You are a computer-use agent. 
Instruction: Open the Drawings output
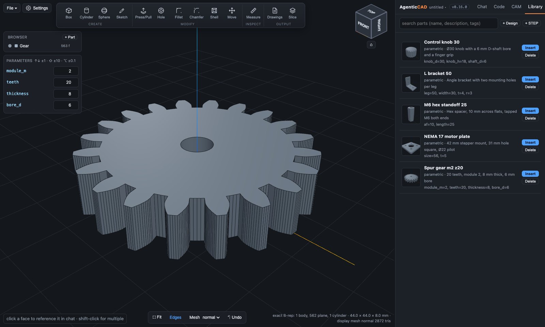[275, 13]
